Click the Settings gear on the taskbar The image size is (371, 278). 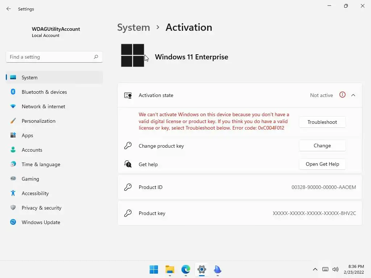(x=202, y=269)
